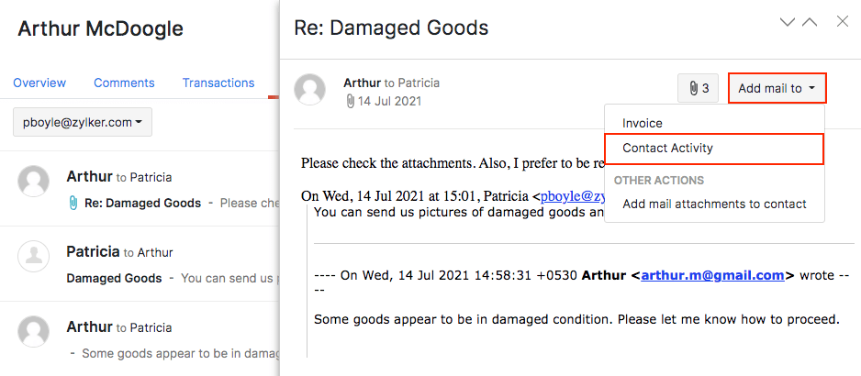Click the paperclip icon beside Re: Damaged Goods
This screenshot has height=376, width=861.
73,203
